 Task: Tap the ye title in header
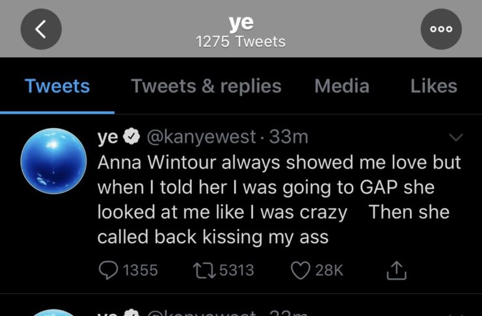click(241, 23)
